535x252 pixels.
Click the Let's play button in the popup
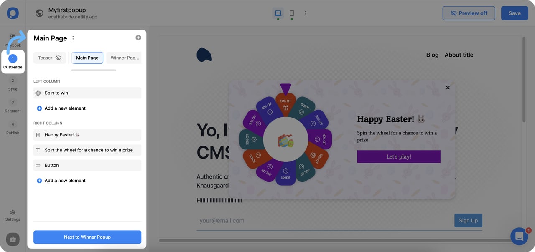point(398,156)
